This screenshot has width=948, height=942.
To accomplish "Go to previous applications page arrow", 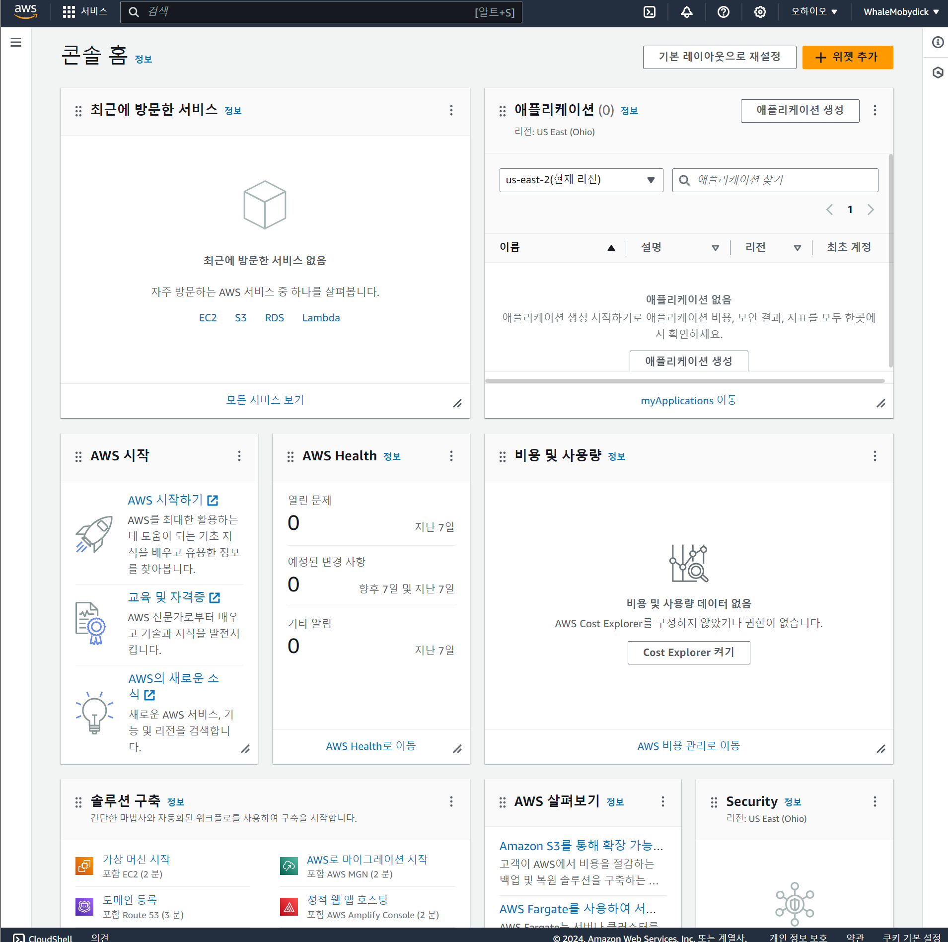I will pyautogui.click(x=829, y=210).
